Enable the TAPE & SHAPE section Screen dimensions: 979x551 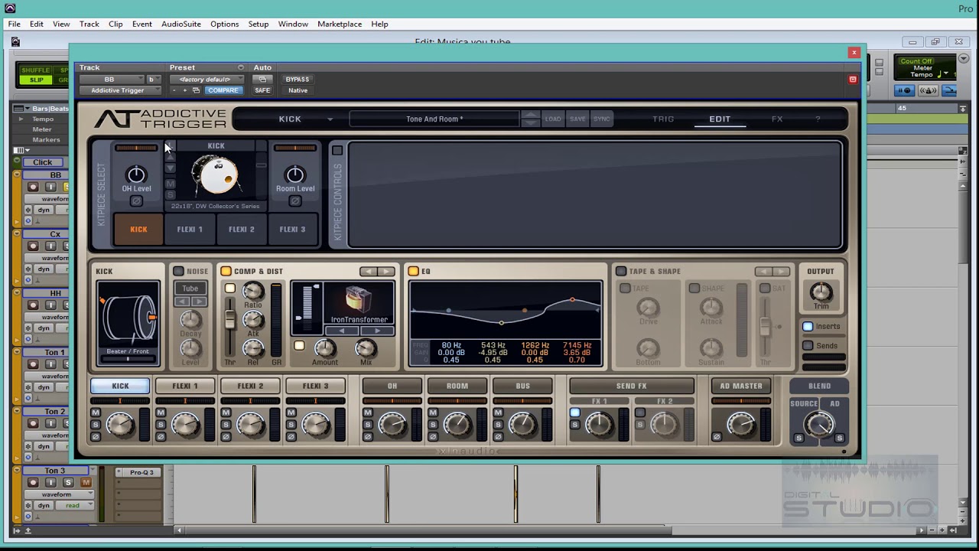pos(621,271)
